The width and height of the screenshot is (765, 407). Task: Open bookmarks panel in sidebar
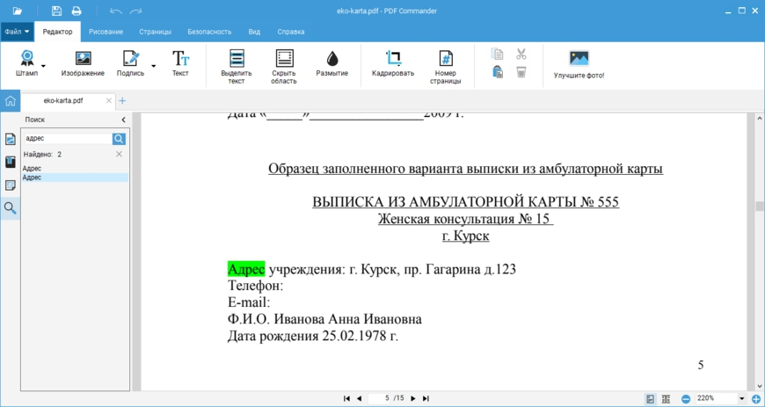(11, 162)
